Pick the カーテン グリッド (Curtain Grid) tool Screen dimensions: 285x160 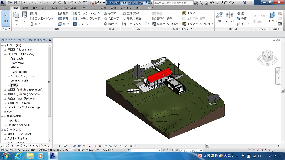click(x=87, y=19)
